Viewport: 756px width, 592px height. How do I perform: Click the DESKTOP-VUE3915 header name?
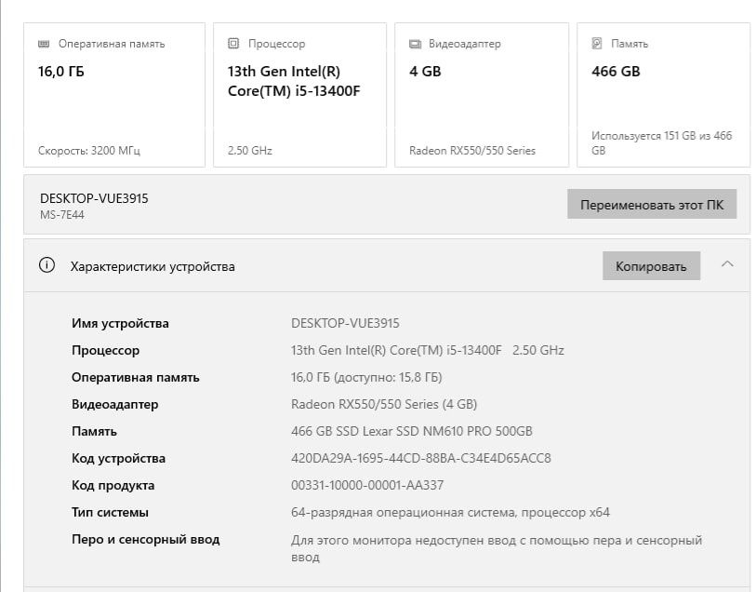click(94, 198)
